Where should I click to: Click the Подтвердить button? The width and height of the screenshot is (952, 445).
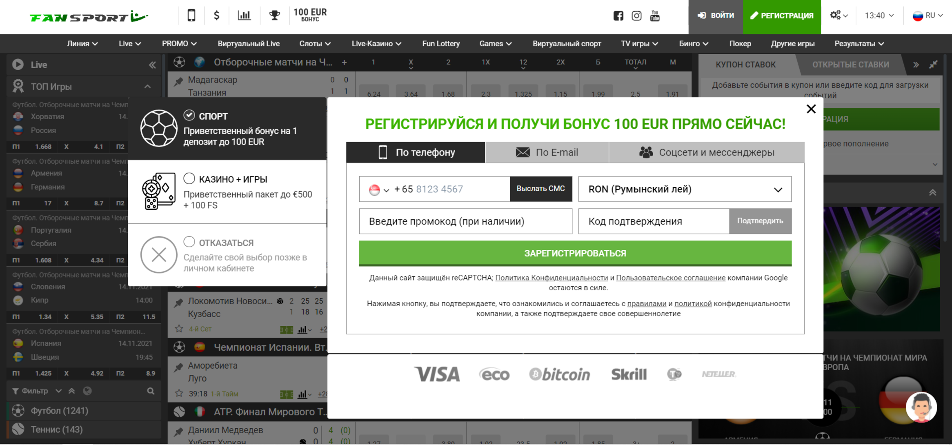click(760, 221)
